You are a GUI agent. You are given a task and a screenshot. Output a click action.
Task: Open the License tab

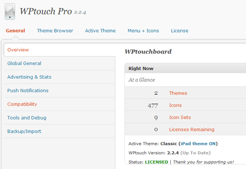pyautogui.click(x=180, y=31)
